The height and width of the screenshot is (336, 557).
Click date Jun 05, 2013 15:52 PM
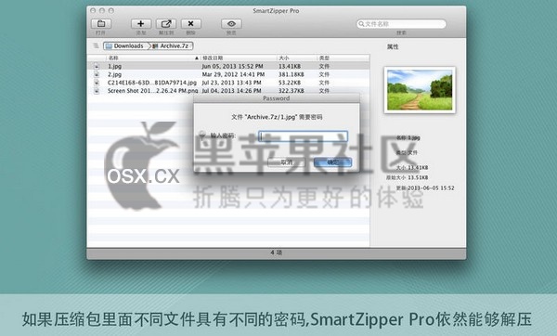click(233, 66)
